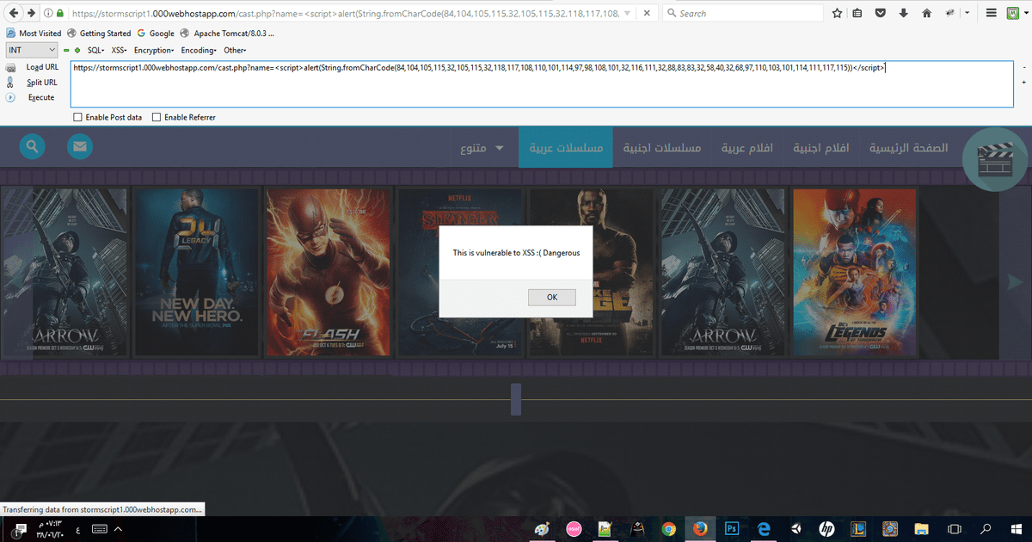The image size is (1032, 542).
Task: Open the Encoding dropdown menu
Action: [198, 50]
